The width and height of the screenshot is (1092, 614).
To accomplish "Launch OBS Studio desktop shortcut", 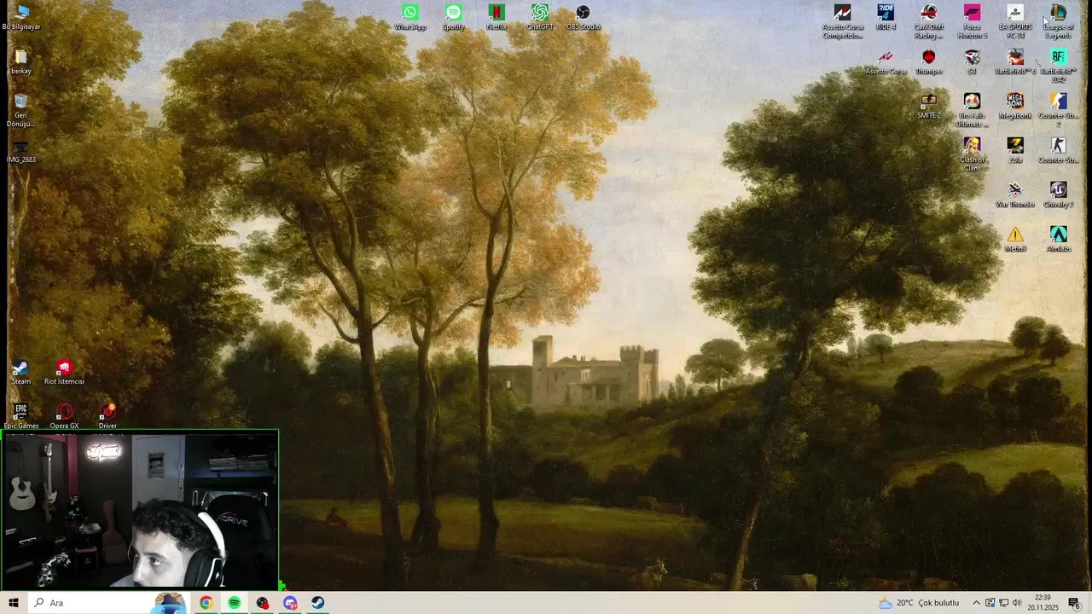I will pyautogui.click(x=583, y=17).
